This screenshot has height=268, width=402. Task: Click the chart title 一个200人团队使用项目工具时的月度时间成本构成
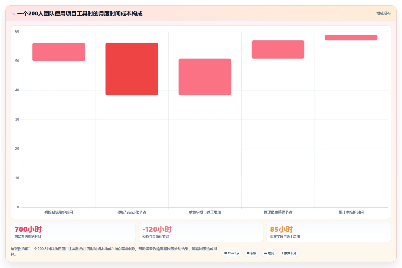click(80, 13)
